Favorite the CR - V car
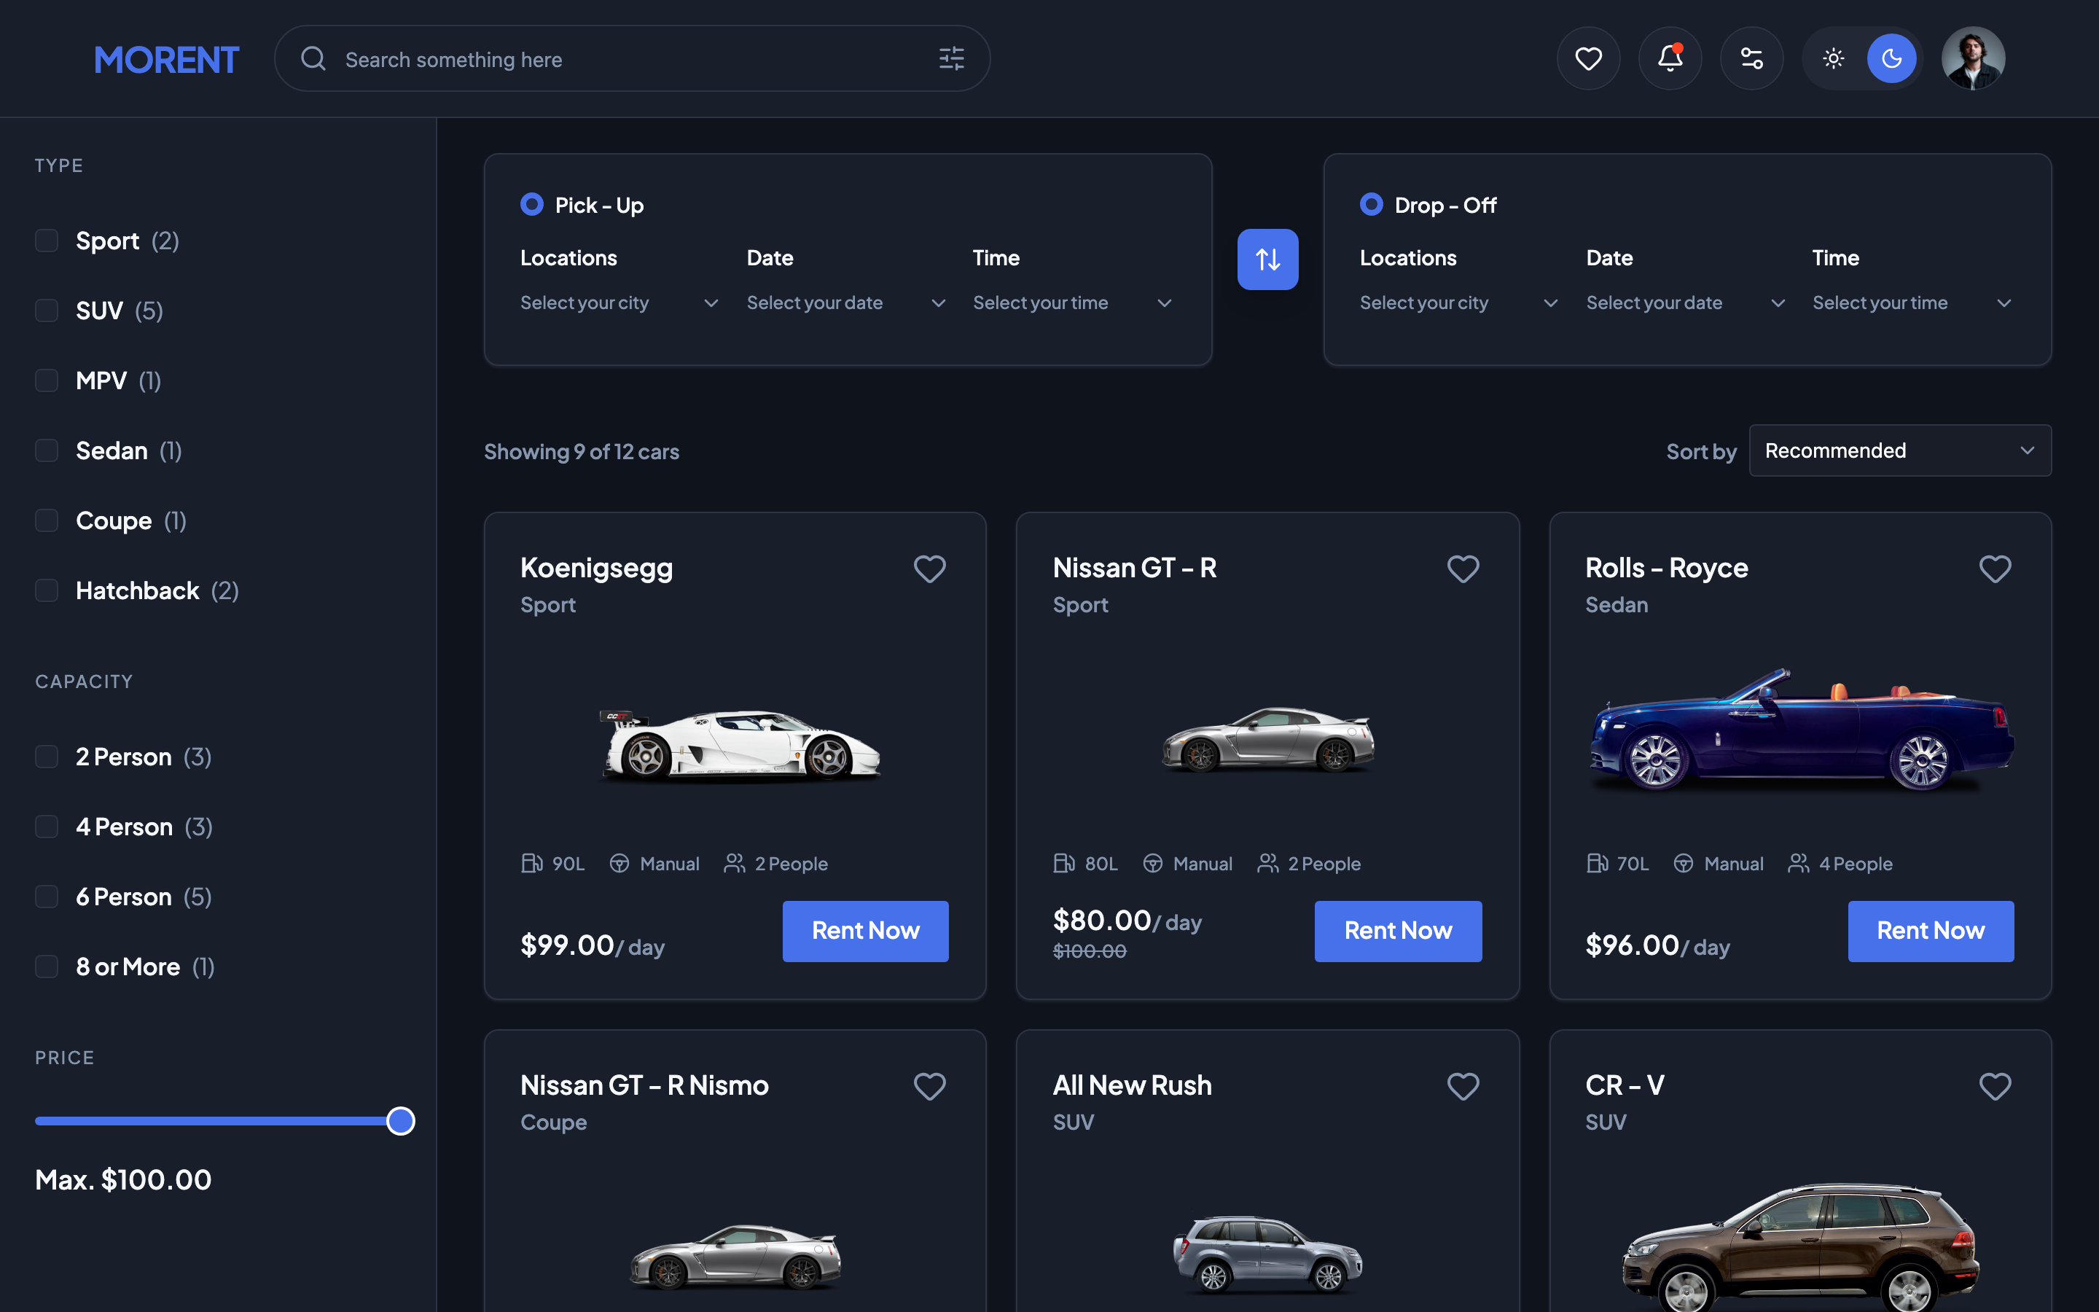2099x1312 pixels. pos(1995,1086)
